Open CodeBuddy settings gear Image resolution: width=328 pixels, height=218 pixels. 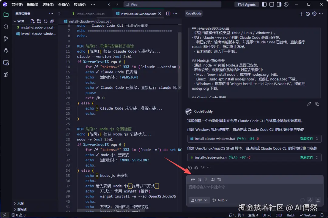click(x=314, y=14)
